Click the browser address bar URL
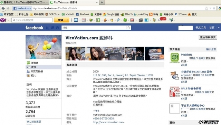This screenshot has height=125, width=221. pos(55,8)
